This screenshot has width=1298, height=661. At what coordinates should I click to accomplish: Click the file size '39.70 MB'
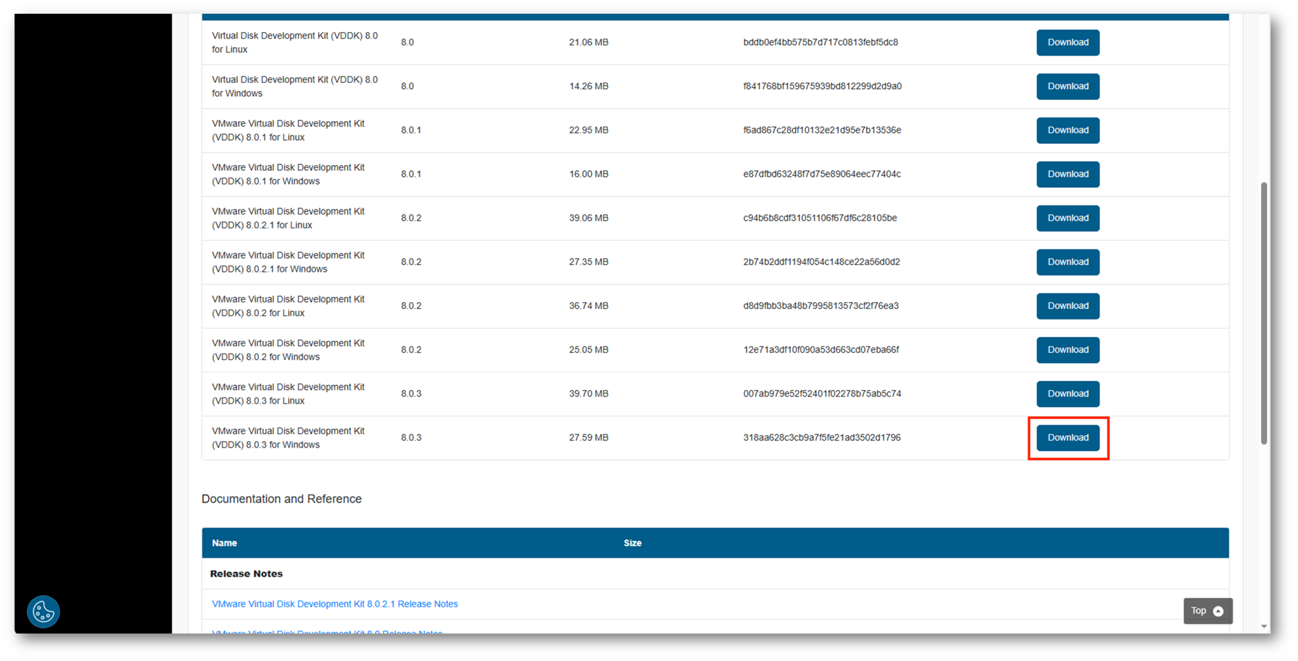pyautogui.click(x=588, y=393)
